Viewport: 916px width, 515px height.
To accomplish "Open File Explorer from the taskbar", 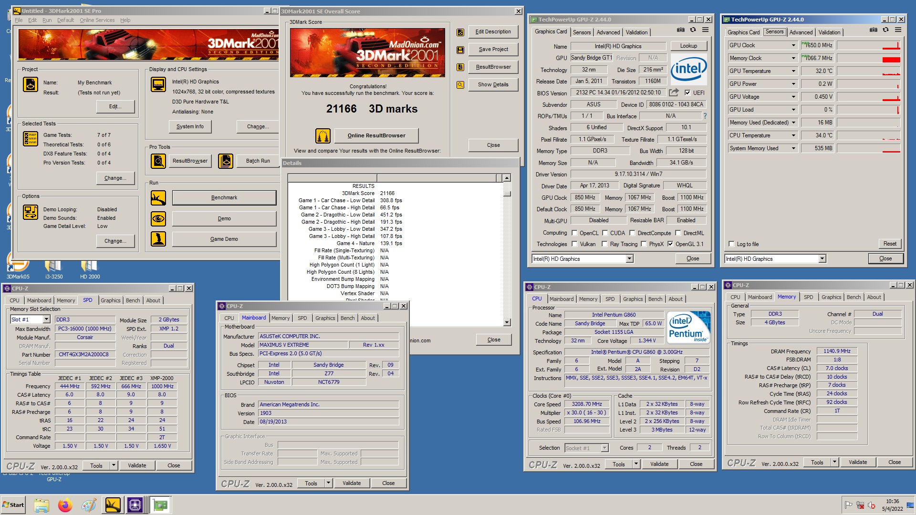I will pos(42,505).
